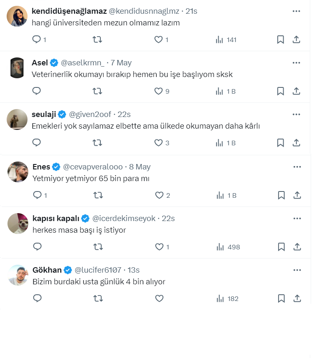Viewport: 314px width, 358px height.
Task: Open more options on kendidüşenağlamaz's tweet
Action: [x=296, y=11]
